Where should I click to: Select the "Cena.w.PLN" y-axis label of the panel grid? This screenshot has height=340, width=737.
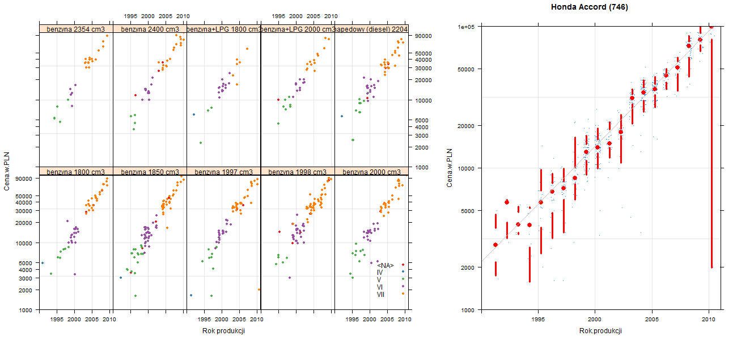7,172
